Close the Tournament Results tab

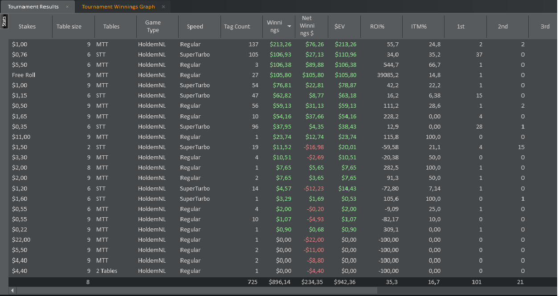pos(67,7)
